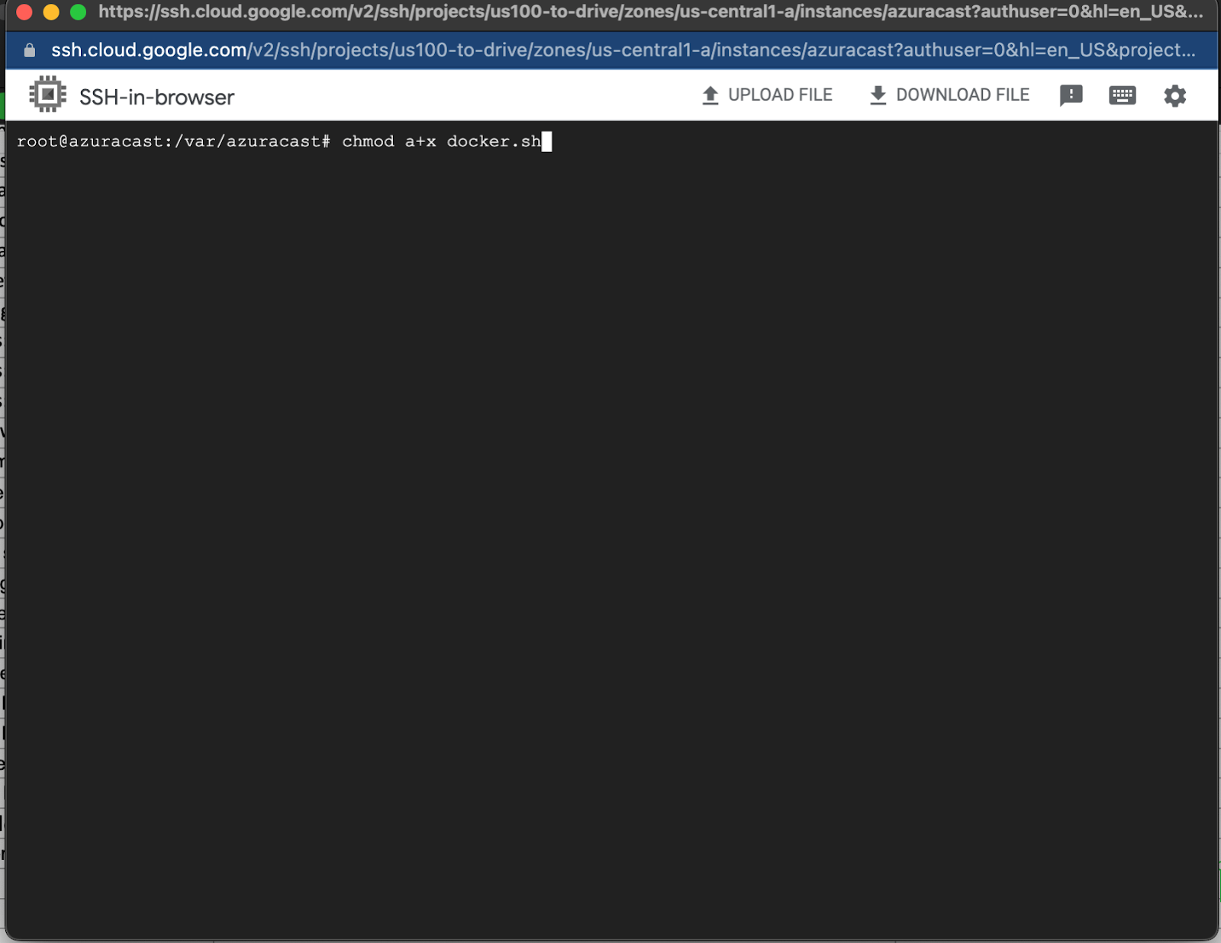Click the terminal command line 'chmod a+x docker.sh'
The image size is (1221, 943).
coord(442,141)
